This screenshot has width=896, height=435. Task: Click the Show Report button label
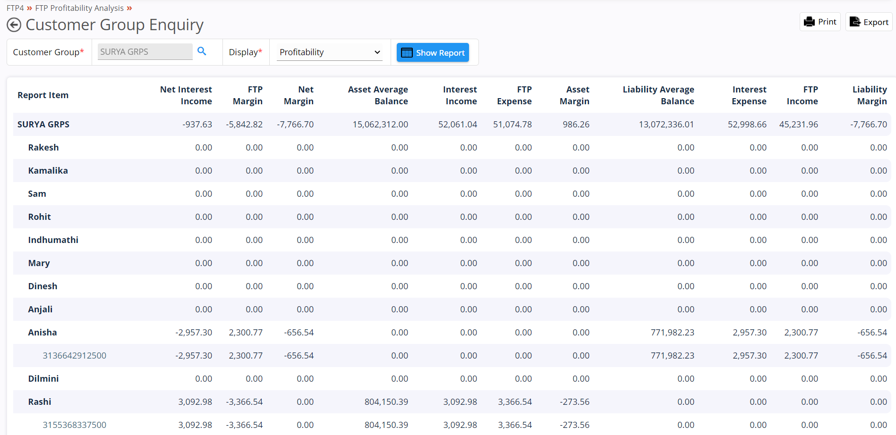pos(440,53)
